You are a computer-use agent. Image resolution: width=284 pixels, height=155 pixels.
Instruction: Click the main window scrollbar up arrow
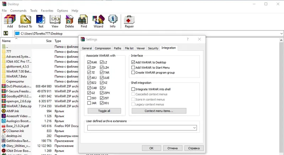(281, 40)
